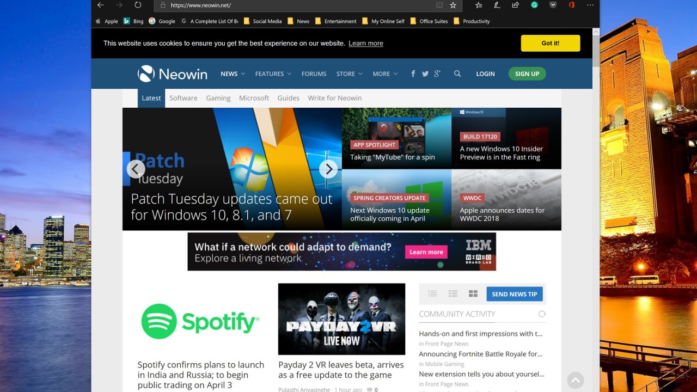The width and height of the screenshot is (697, 392).
Task: Open the Taking "MyTube" for a spin article
Action: pos(393,157)
